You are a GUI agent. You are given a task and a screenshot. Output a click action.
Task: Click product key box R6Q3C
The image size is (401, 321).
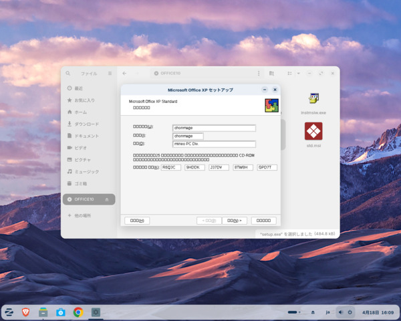click(x=171, y=167)
